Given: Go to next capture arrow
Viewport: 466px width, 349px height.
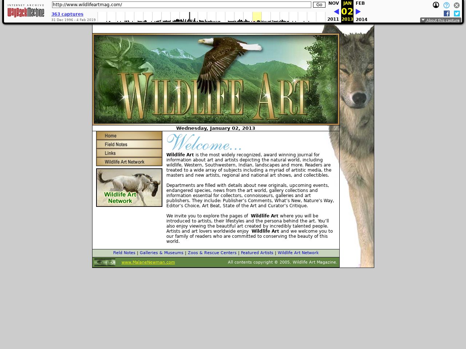Looking at the screenshot, I should (x=358, y=12).
